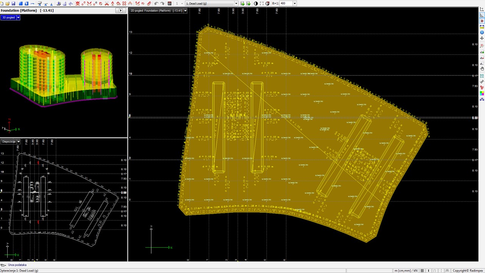485x273 pixels.
Task: Go to next load case with green arrow
Action: [x=248, y=3]
